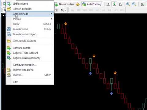The height and width of the screenshot is (110, 147).
Task: Select Login to Trade Account
Action: click(x=30, y=53)
